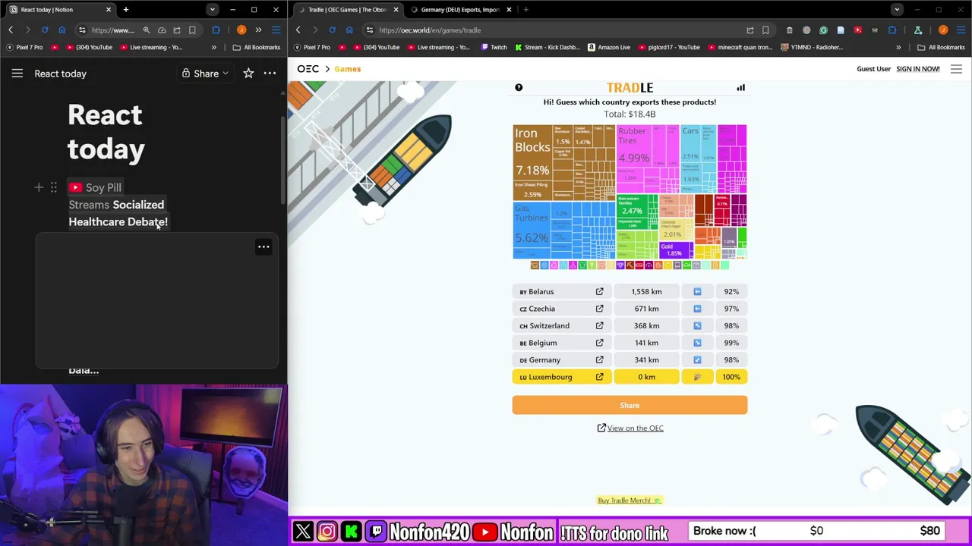
Task: Favorite the React today page with the star
Action: [x=248, y=74]
